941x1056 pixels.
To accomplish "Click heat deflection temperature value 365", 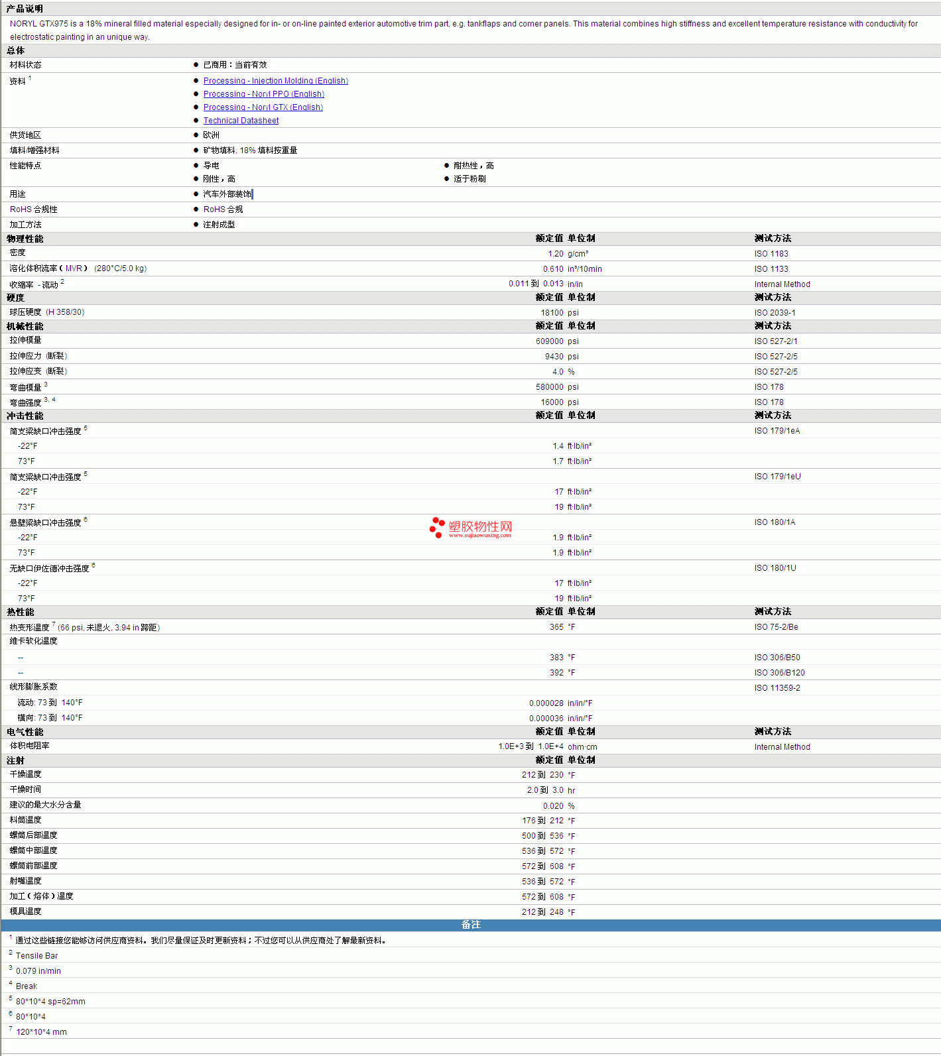I will 556,627.
